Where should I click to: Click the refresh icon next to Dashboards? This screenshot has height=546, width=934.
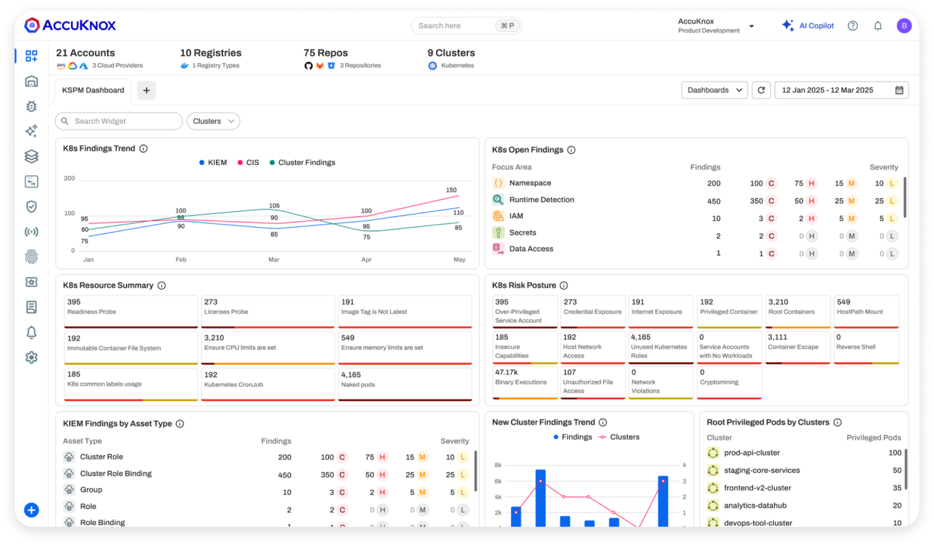tap(761, 90)
